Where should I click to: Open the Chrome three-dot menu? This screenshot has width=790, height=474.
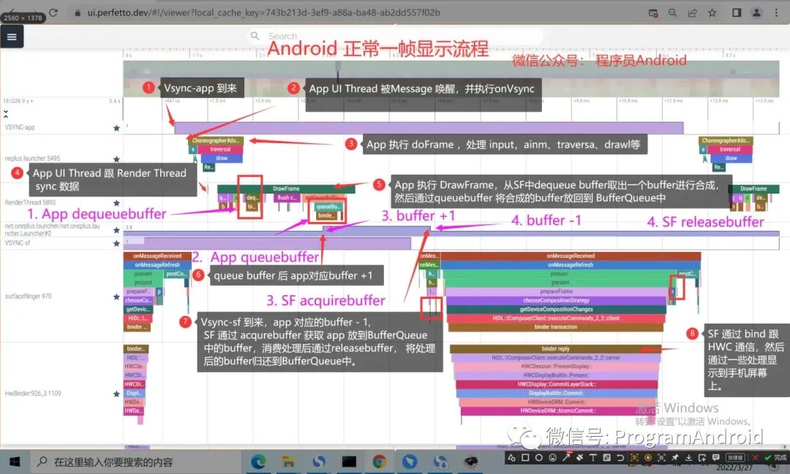point(776,12)
